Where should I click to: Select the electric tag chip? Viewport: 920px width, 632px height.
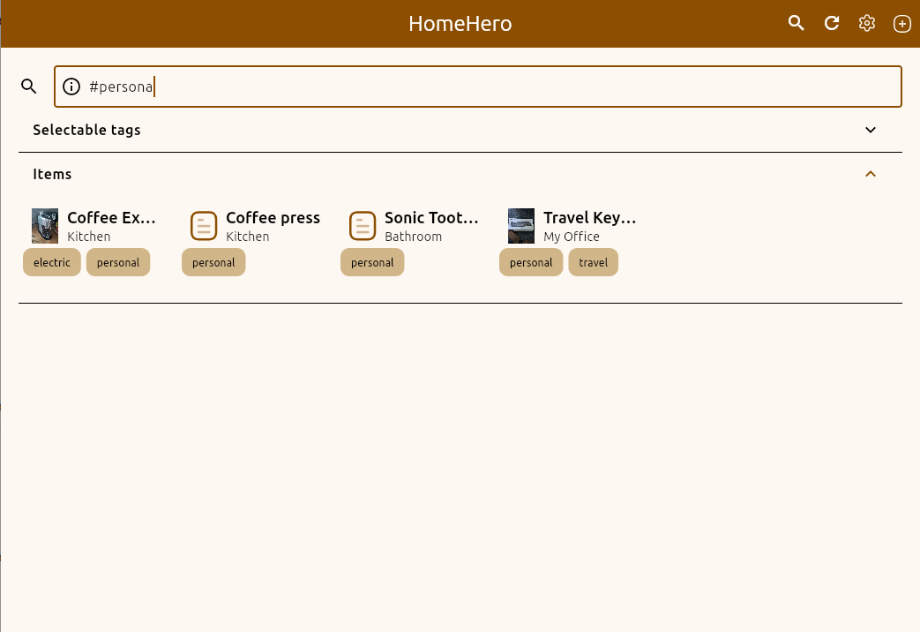pyautogui.click(x=51, y=262)
